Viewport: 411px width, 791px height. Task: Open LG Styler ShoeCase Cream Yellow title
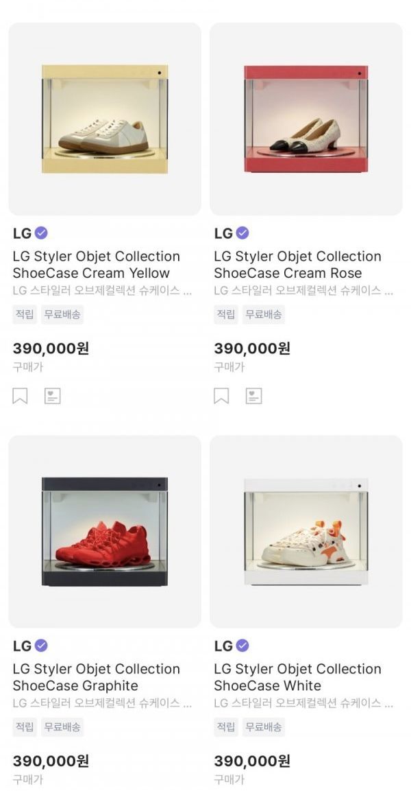tap(97, 265)
